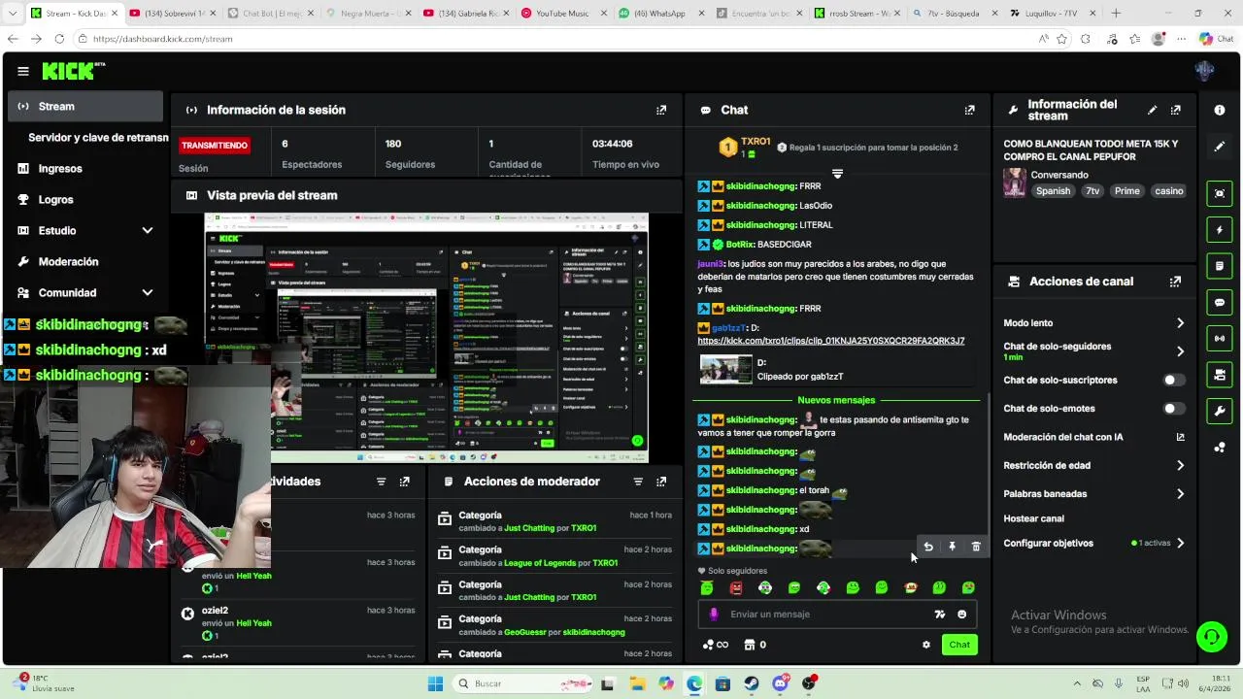Go to Moderación in sidebar
1243x699 pixels.
point(85,261)
